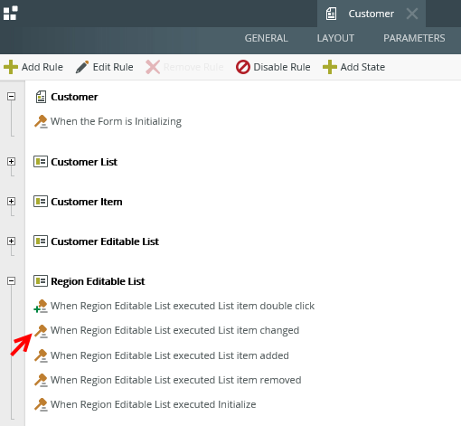Click the Customer Item view icon
The height and width of the screenshot is (426, 461).
click(41, 202)
